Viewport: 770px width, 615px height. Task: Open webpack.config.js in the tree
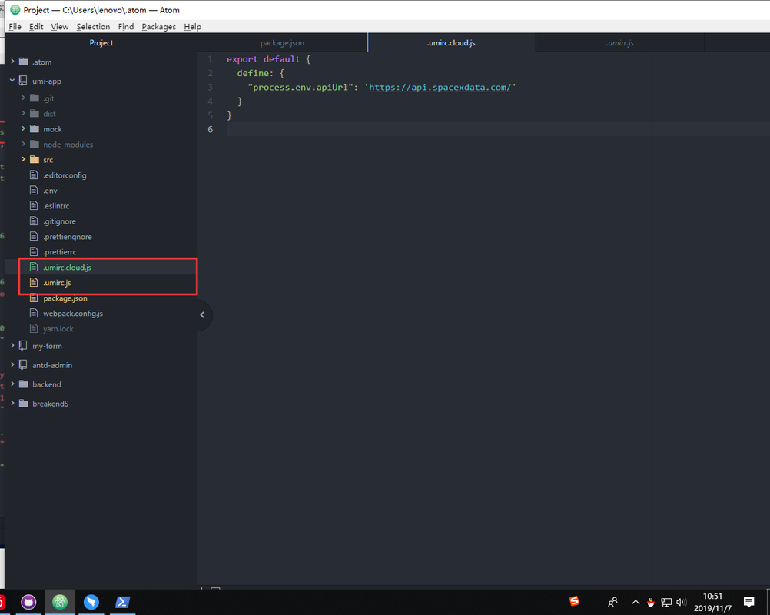(x=73, y=314)
